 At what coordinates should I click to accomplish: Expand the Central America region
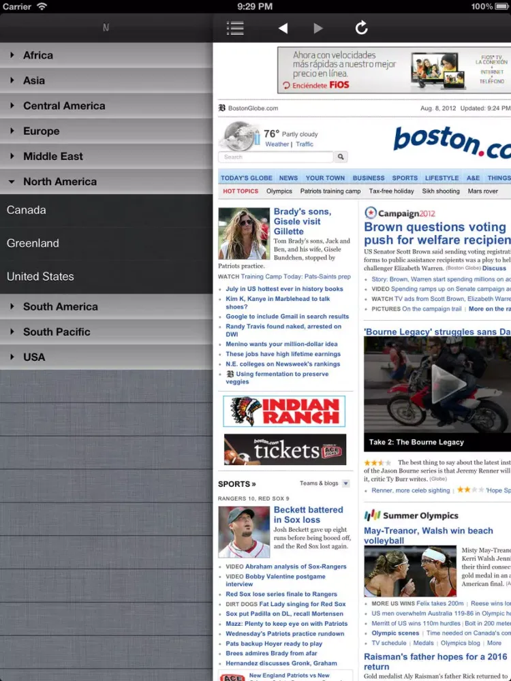(106, 106)
